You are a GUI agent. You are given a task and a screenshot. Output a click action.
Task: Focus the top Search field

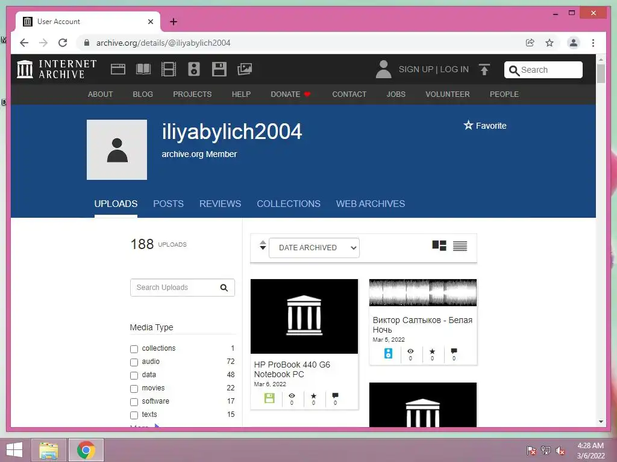(543, 70)
